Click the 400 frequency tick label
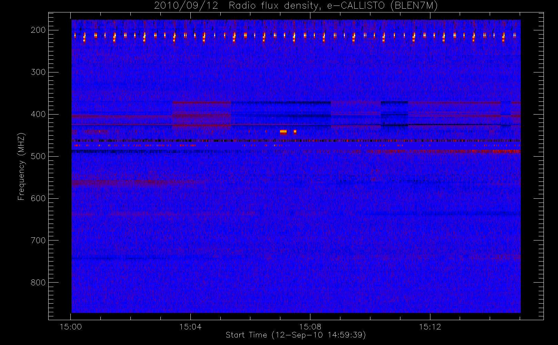Image resolution: width=558 pixels, height=345 pixels. coord(38,114)
